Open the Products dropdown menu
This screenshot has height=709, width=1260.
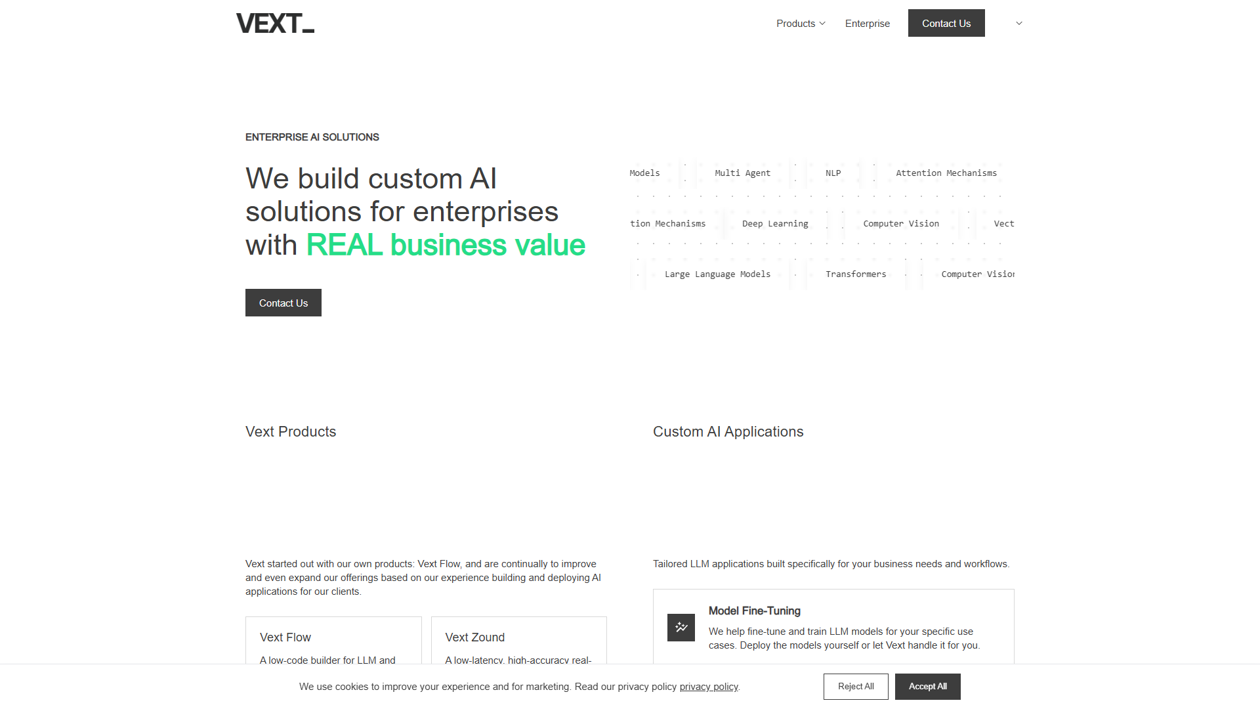point(801,23)
